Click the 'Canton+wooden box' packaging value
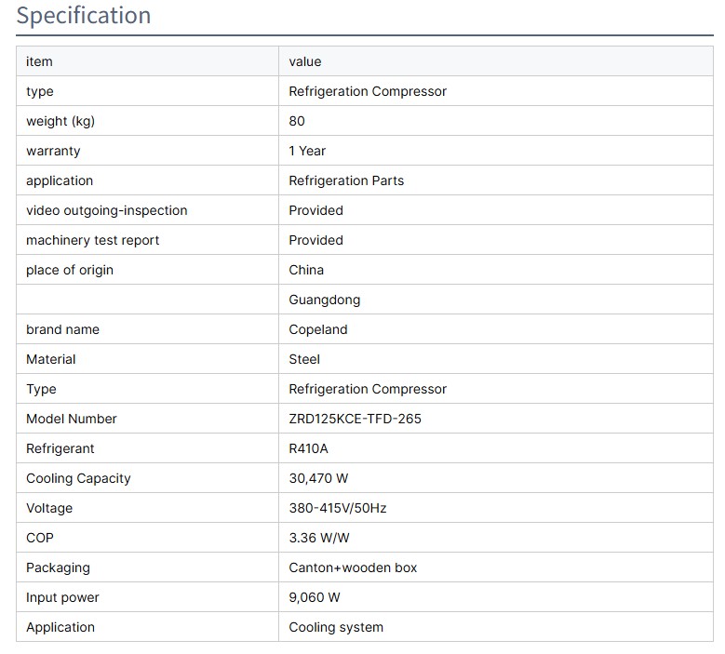The width and height of the screenshot is (725, 654). click(x=353, y=567)
